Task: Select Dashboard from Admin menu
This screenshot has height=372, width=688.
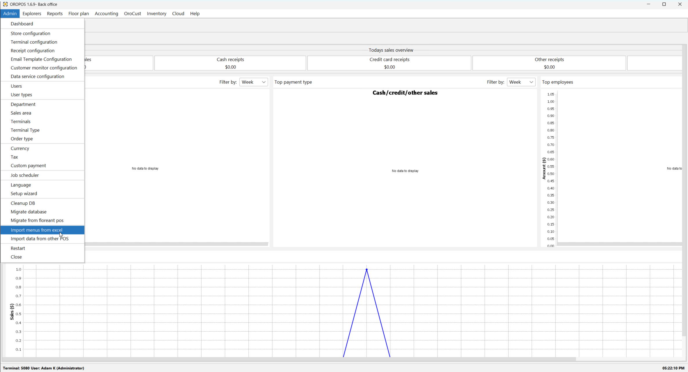Action: 42,24
